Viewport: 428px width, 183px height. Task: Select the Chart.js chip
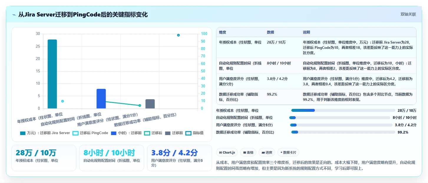[227, 152]
